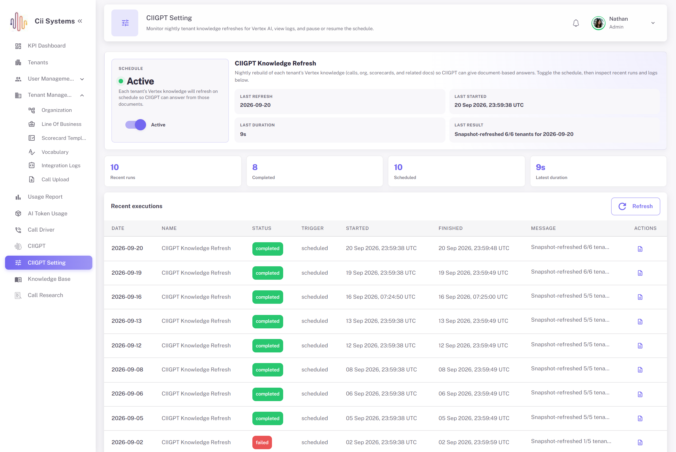This screenshot has height=452, width=676.
Task: View log for 2026-09-13 execution
Action: click(x=640, y=322)
